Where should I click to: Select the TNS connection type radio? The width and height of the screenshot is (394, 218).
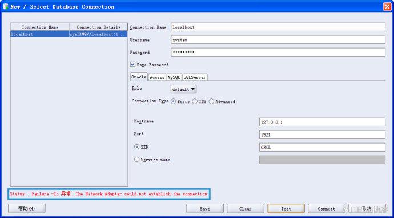click(195, 101)
